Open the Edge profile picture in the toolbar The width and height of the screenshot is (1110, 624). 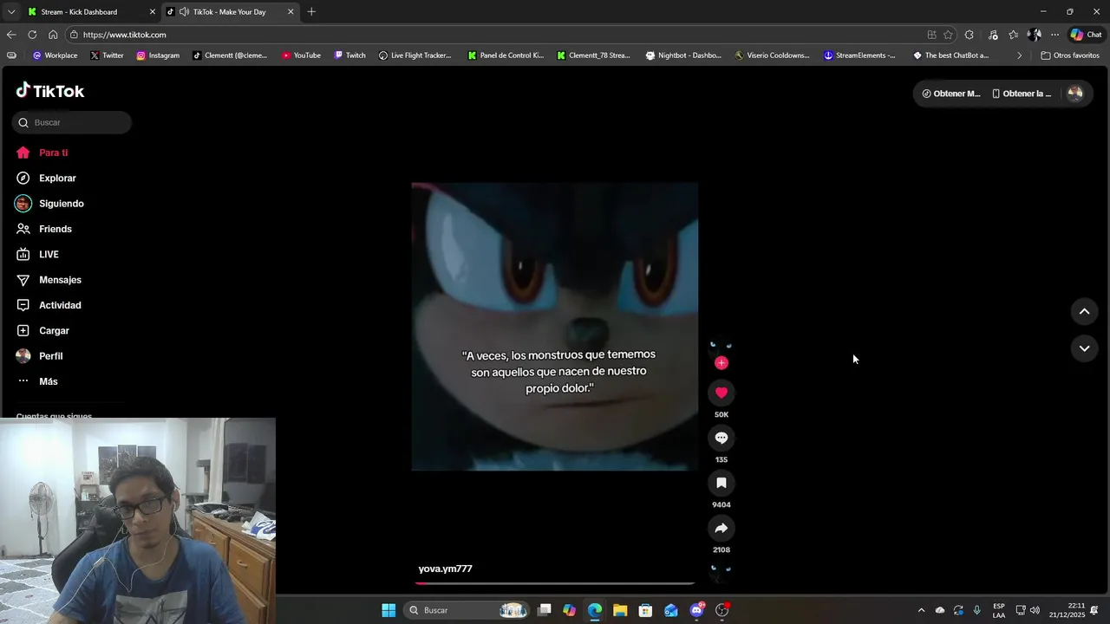[x=1034, y=35]
